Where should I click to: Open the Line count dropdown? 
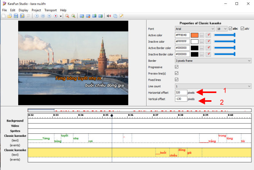[213, 86]
